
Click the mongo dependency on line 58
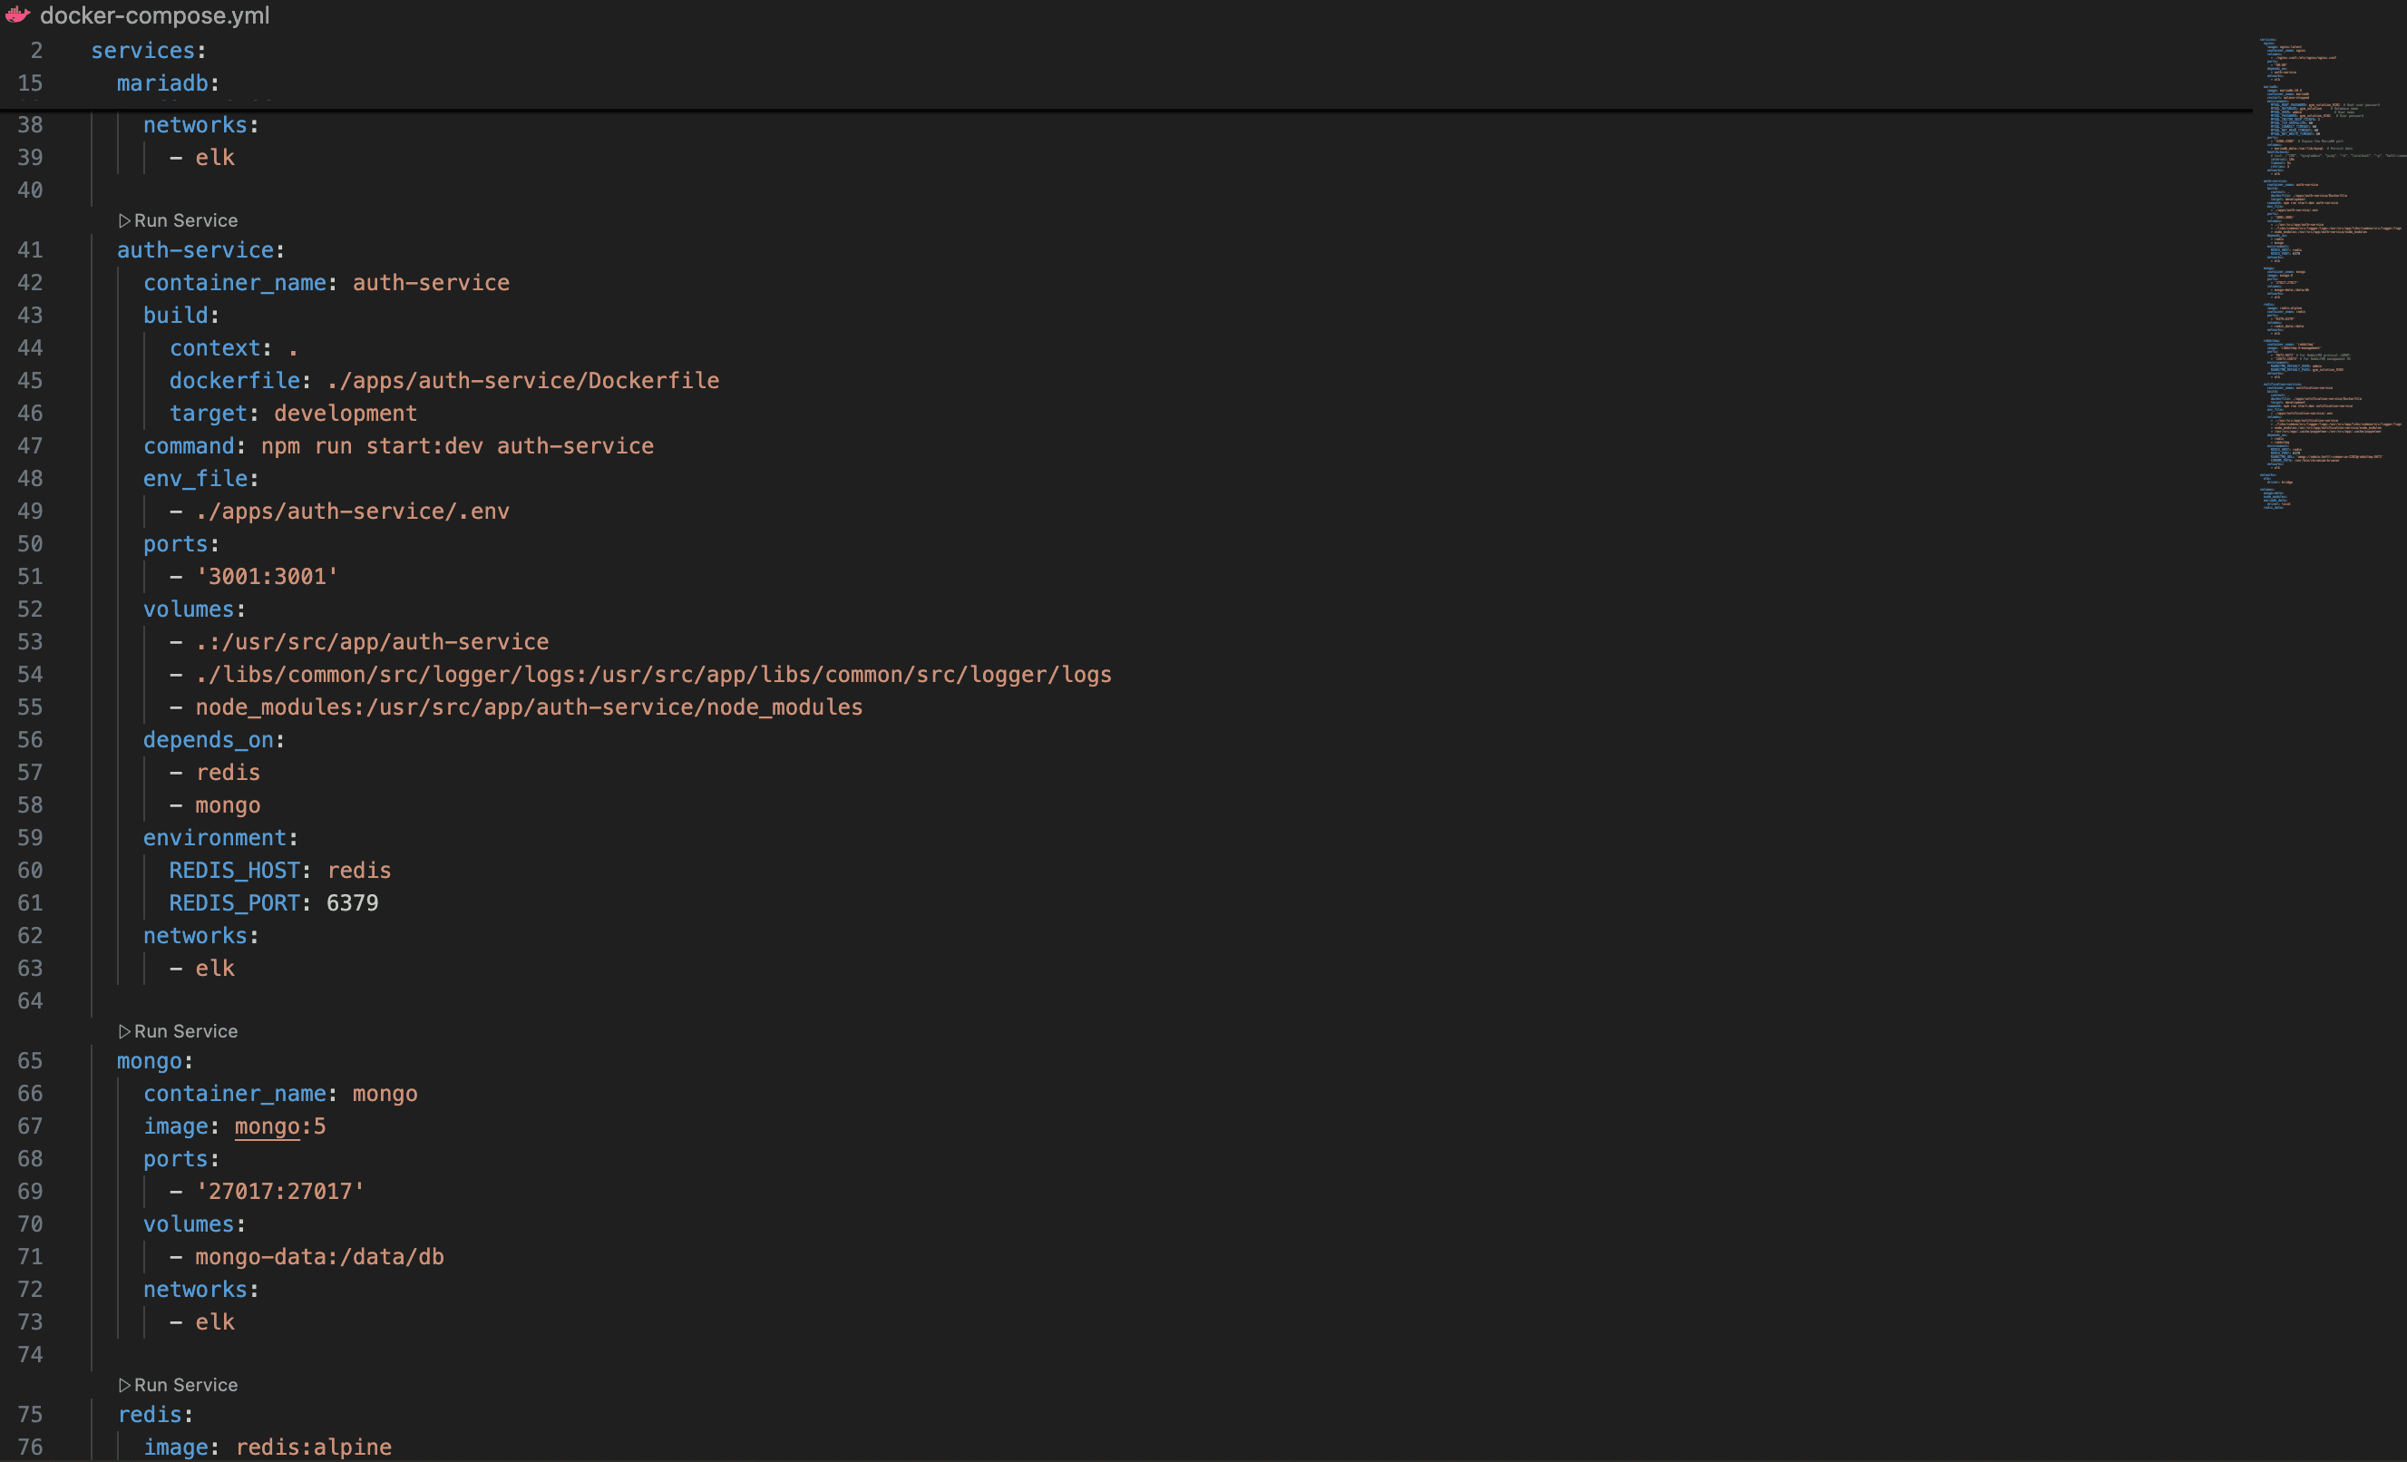tap(228, 805)
